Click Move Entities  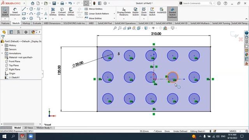pos(93,18)
